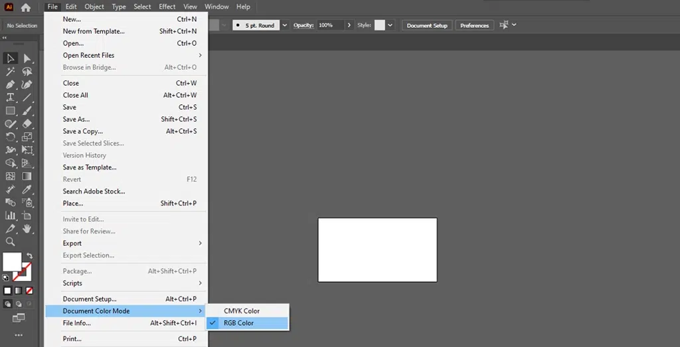Image resolution: width=680 pixels, height=347 pixels.
Task: Click the white Fill color swatch
Action: [11, 262]
